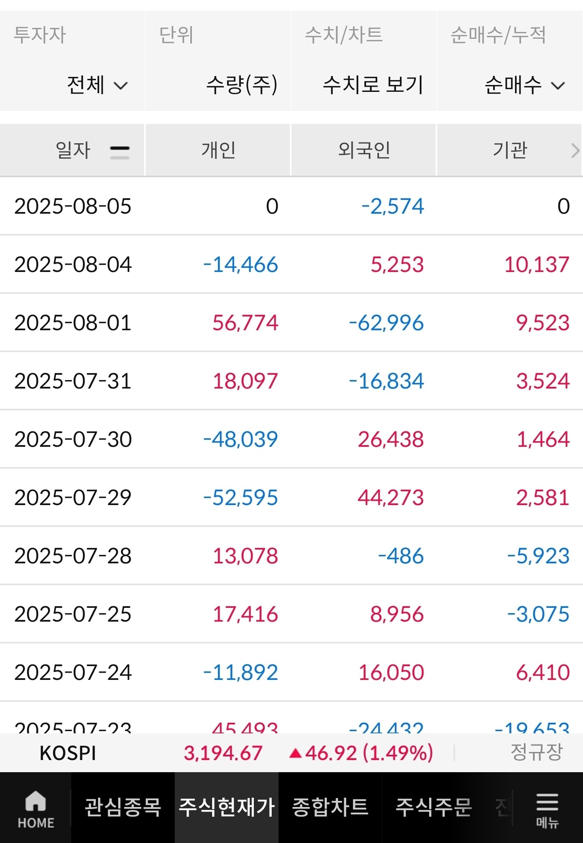583x843 pixels.
Task: Select the 2025-08-04 data row
Action: point(291,264)
